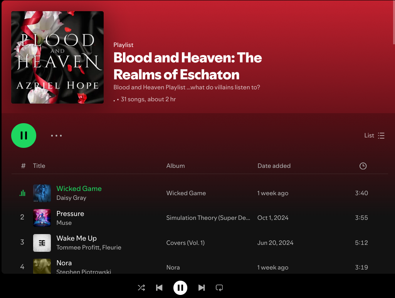This screenshot has width=395, height=298.
Task: Open the Blood and Heaven cover image
Action: click(x=57, y=57)
